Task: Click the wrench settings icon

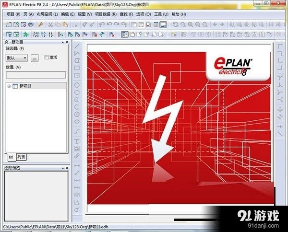Action: pyautogui.click(x=41, y=24)
